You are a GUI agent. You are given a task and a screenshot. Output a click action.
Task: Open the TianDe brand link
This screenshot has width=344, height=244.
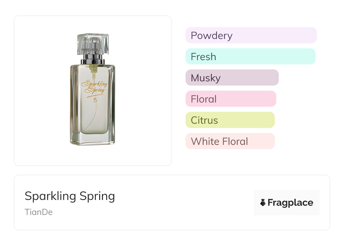click(x=39, y=212)
